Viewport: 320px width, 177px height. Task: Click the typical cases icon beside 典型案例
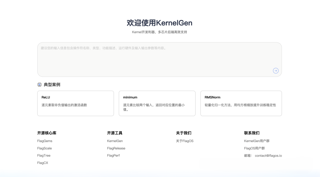pos(39,85)
